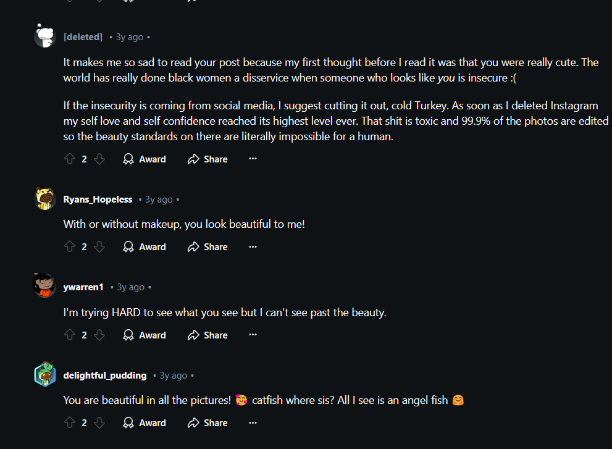The height and width of the screenshot is (449, 612).
Task: Downvote the deleted user's comment
Action: pos(99,159)
